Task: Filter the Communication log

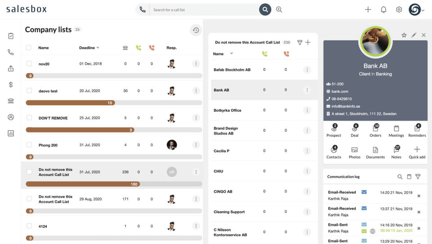Action: 418,177
